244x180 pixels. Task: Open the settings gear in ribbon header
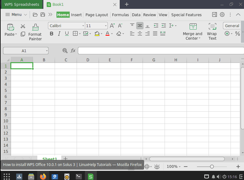pos(222,15)
